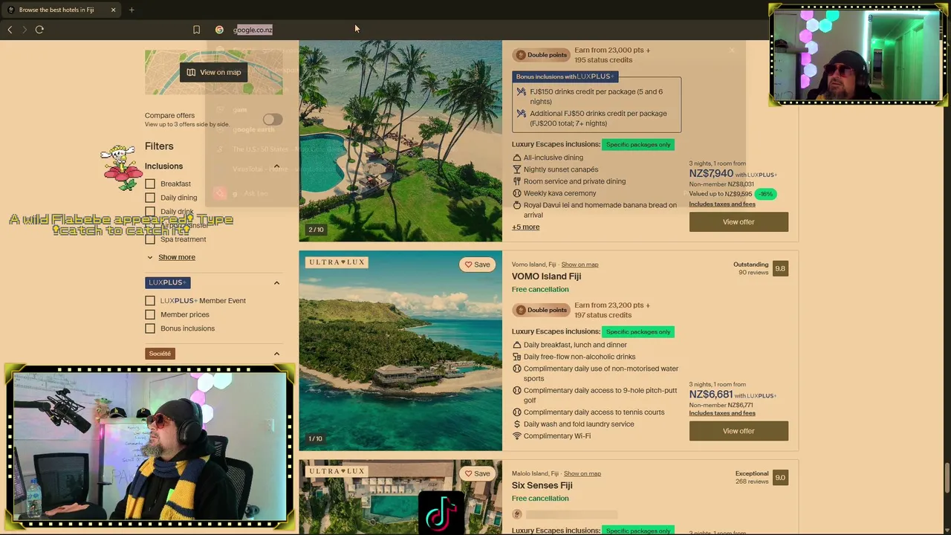Click the dollar icon beside laundry service
Viewport: 951px width, 535px height.
[517, 424]
